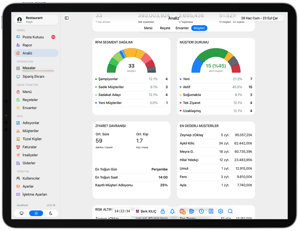Open the receipt icon in bottom toolbar
The height and width of the screenshot is (231, 299).
(x=211, y=211)
